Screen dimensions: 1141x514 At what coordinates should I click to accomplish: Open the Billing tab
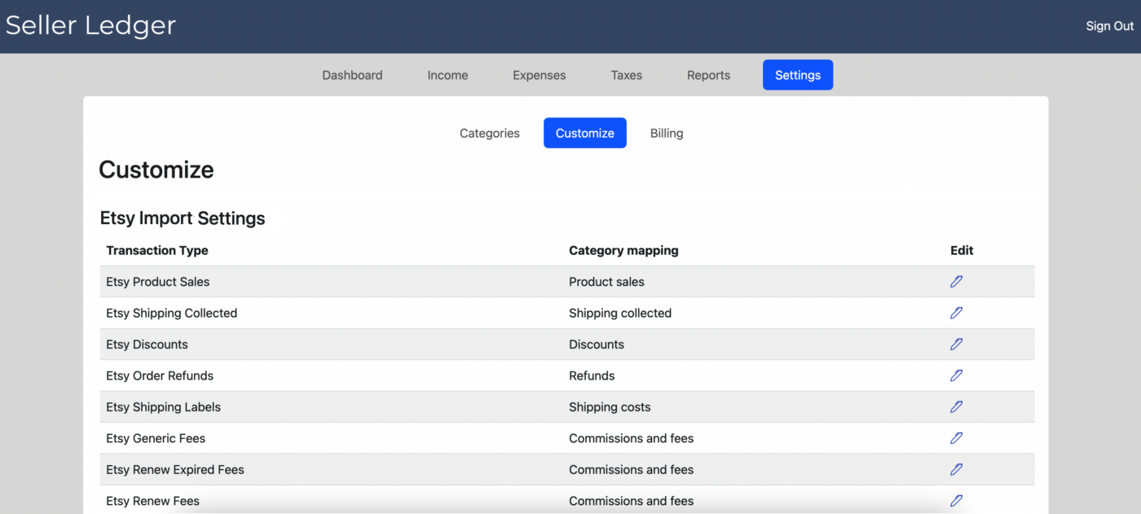tap(666, 133)
